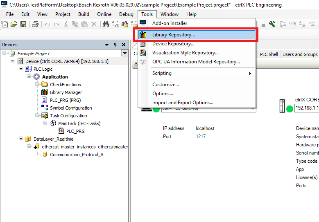The width and height of the screenshot is (319, 222).
Task: Click the wrench icon in the toolbar
Action: click(x=271, y=24)
